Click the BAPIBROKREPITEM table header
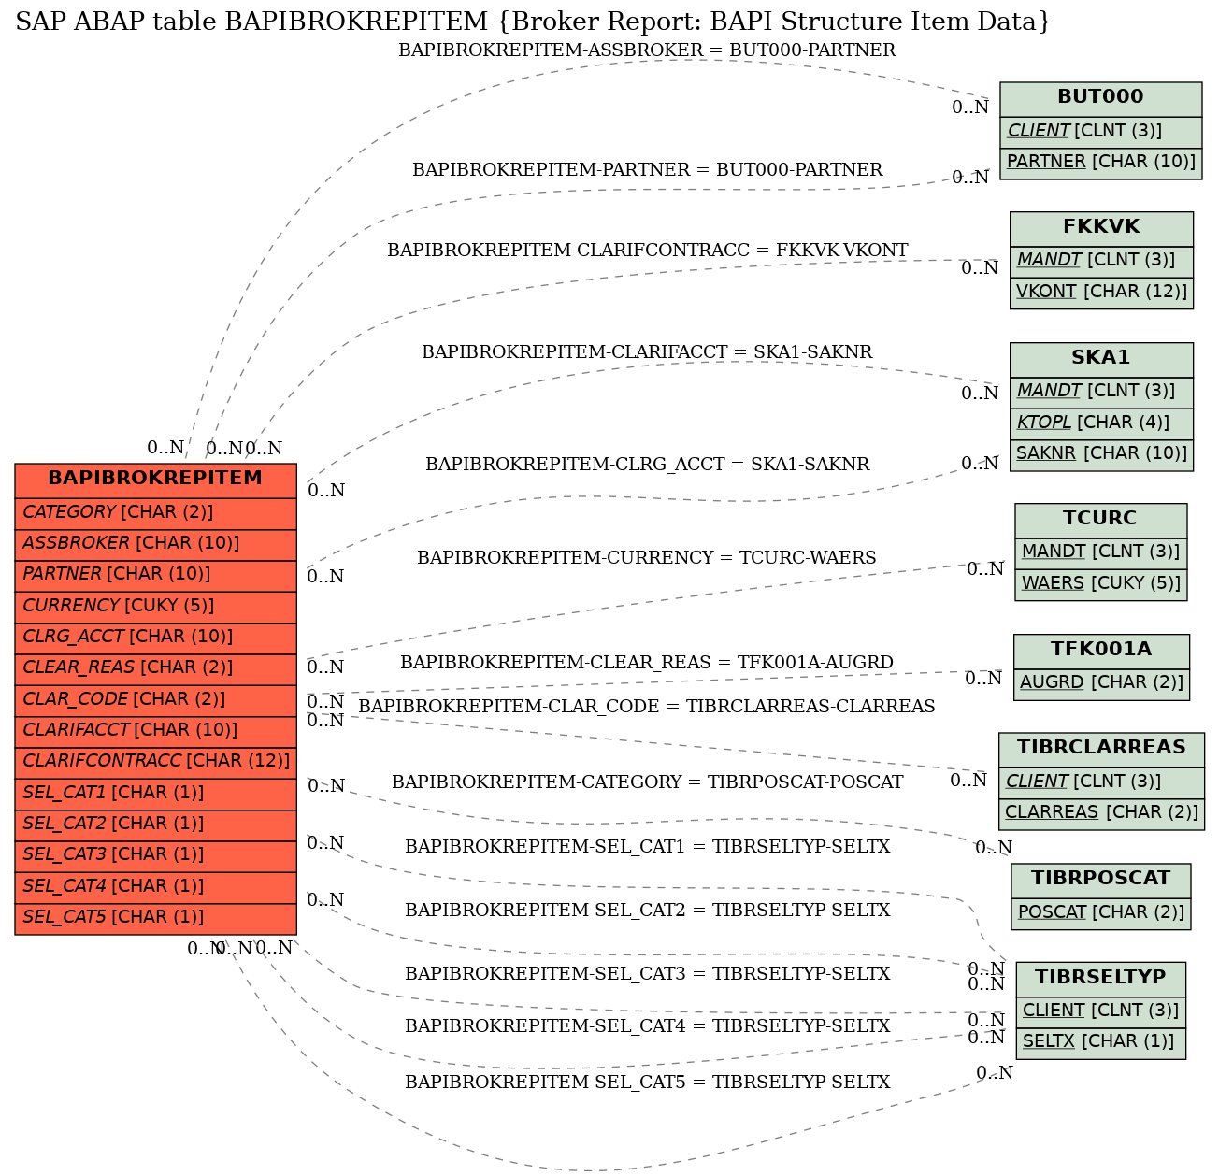The image size is (1219, 1176). pyautogui.click(x=156, y=480)
